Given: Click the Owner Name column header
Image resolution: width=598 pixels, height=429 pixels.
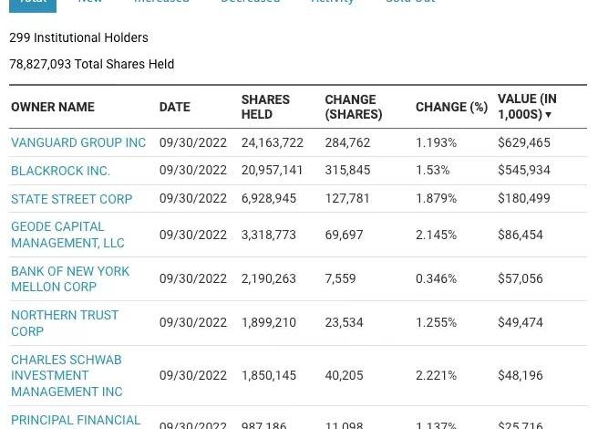Looking at the screenshot, I should coord(53,108).
